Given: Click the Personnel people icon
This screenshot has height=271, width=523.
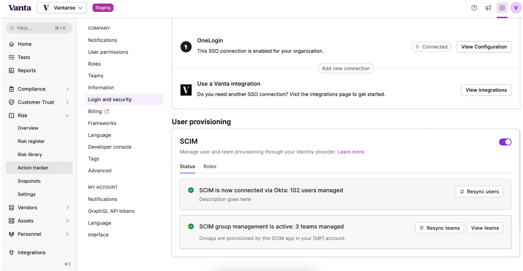Looking at the screenshot, I should 12,234.
